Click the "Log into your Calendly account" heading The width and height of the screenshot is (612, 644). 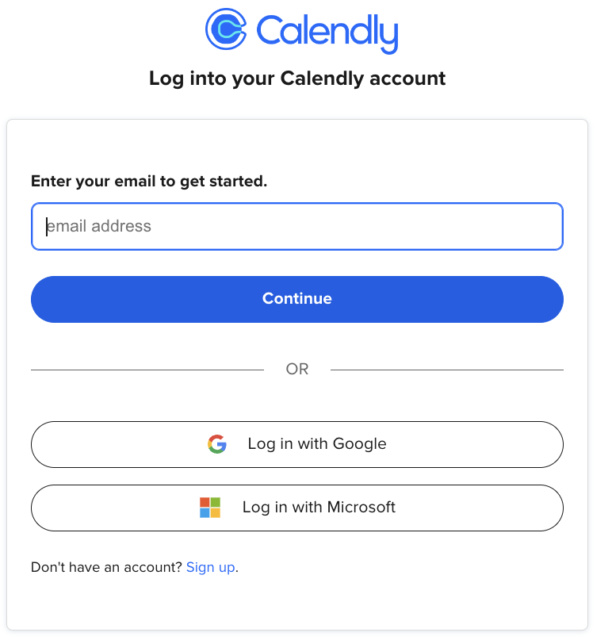[297, 79]
